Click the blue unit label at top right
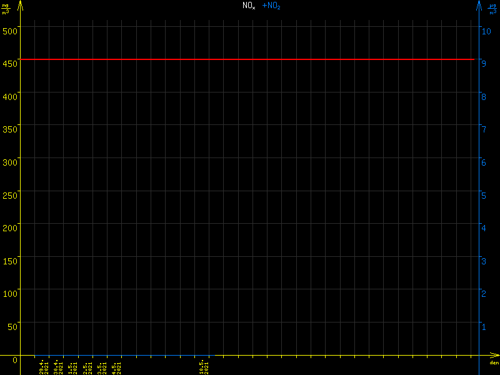 (x=492, y=8)
